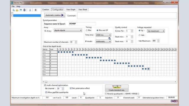Click the Sequence name in Syscal field
The height and width of the screenshot is (106, 189).
pos(82,24)
